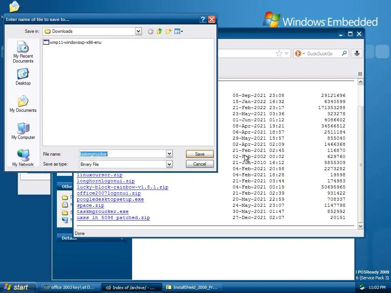This screenshot has height=293, width=391.
Task: Switch to Index of /archive/ taskbar window
Action: pos(132,287)
